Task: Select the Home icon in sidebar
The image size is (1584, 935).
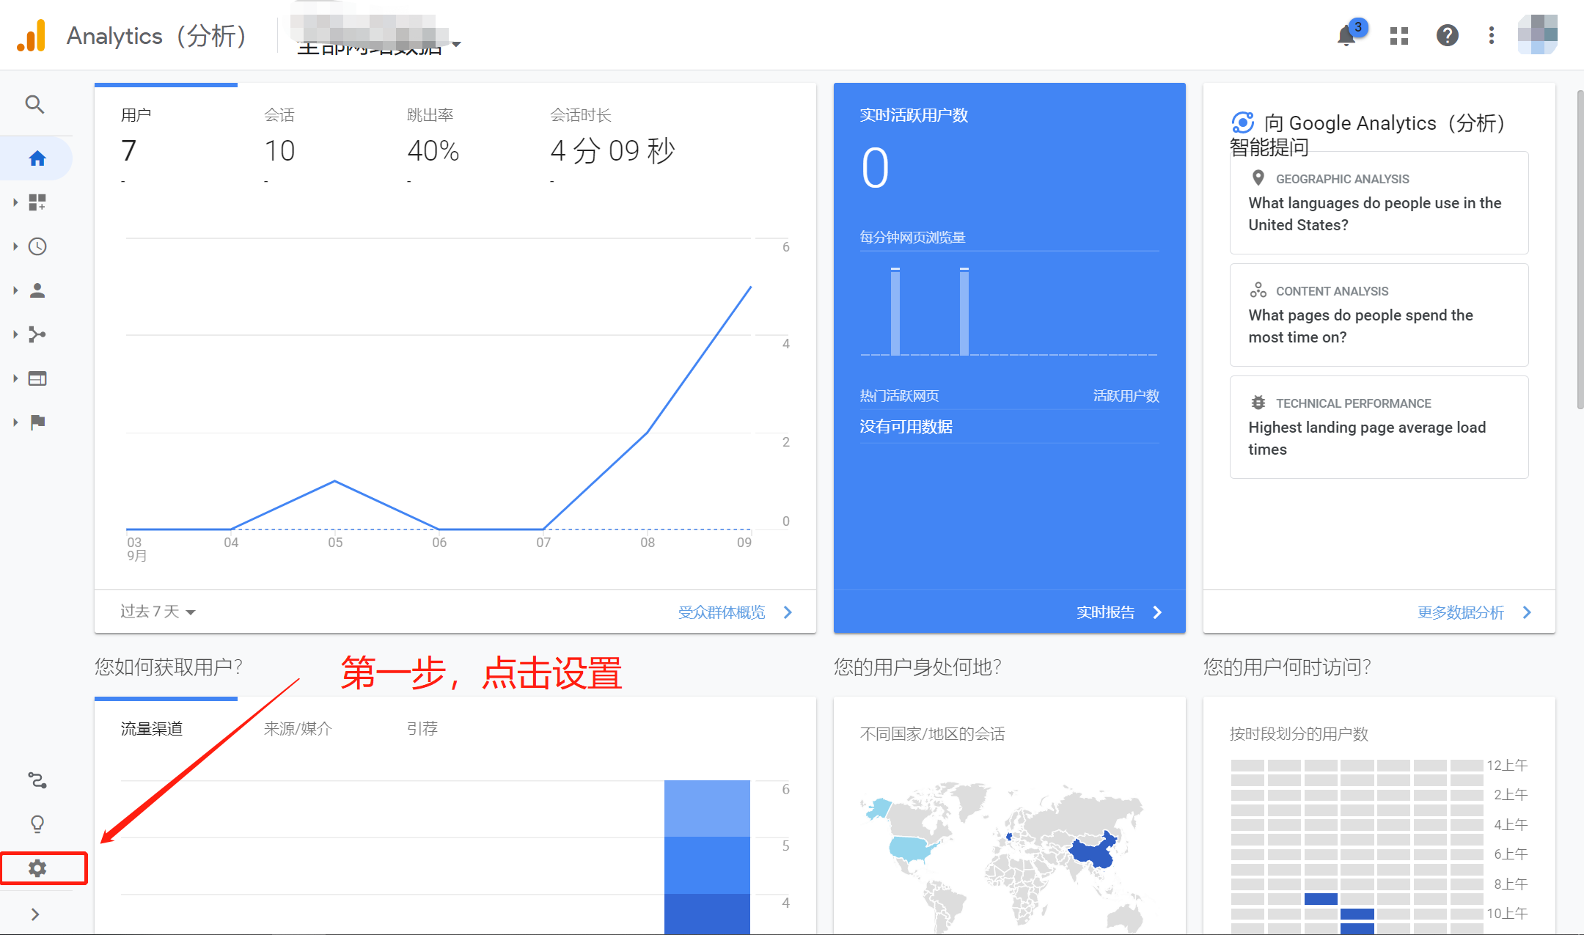Action: (x=35, y=158)
